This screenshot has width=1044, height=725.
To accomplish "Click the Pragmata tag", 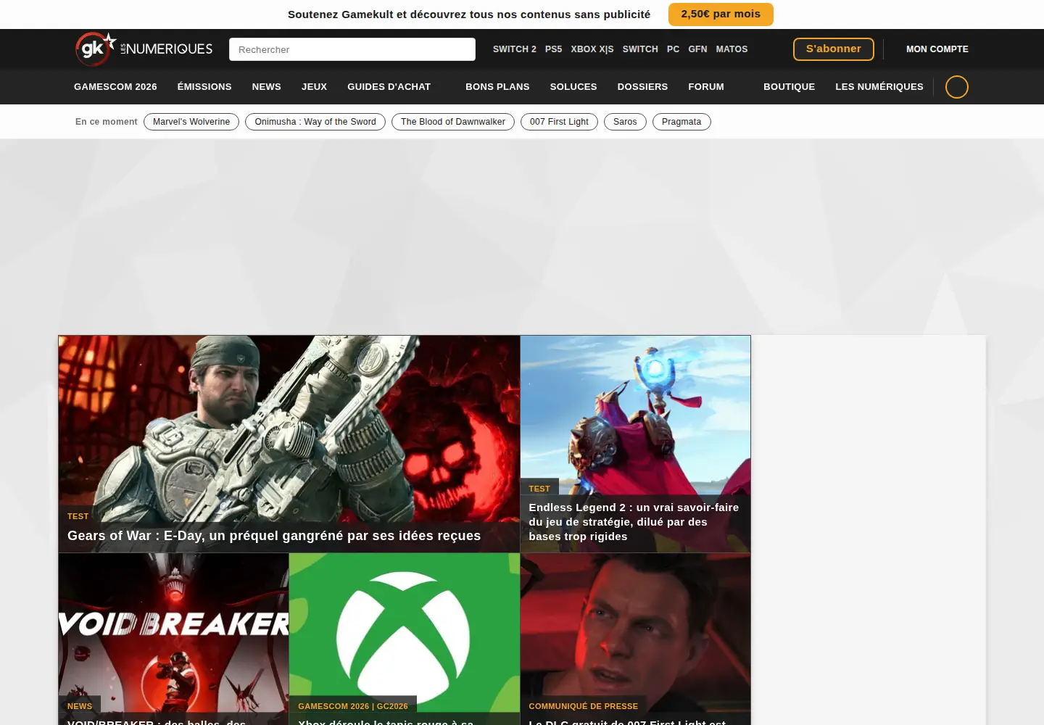I will pyautogui.click(x=681, y=122).
